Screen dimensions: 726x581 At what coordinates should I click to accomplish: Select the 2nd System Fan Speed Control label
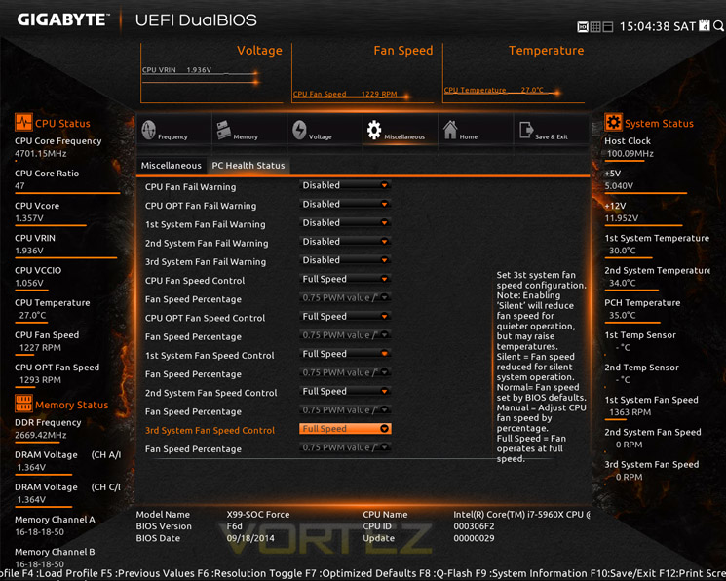coord(210,393)
